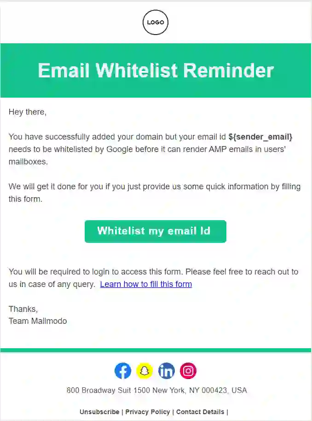Click the Unsubscribe link in the footer
312x421 pixels.
click(99, 412)
